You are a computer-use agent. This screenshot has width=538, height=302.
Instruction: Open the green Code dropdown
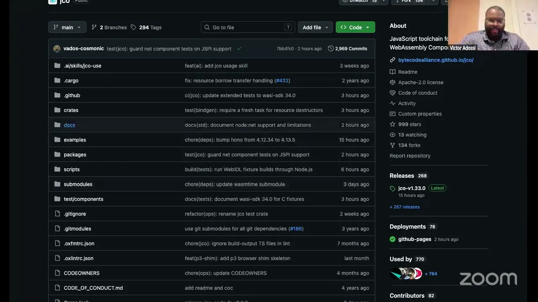pos(355,27)
